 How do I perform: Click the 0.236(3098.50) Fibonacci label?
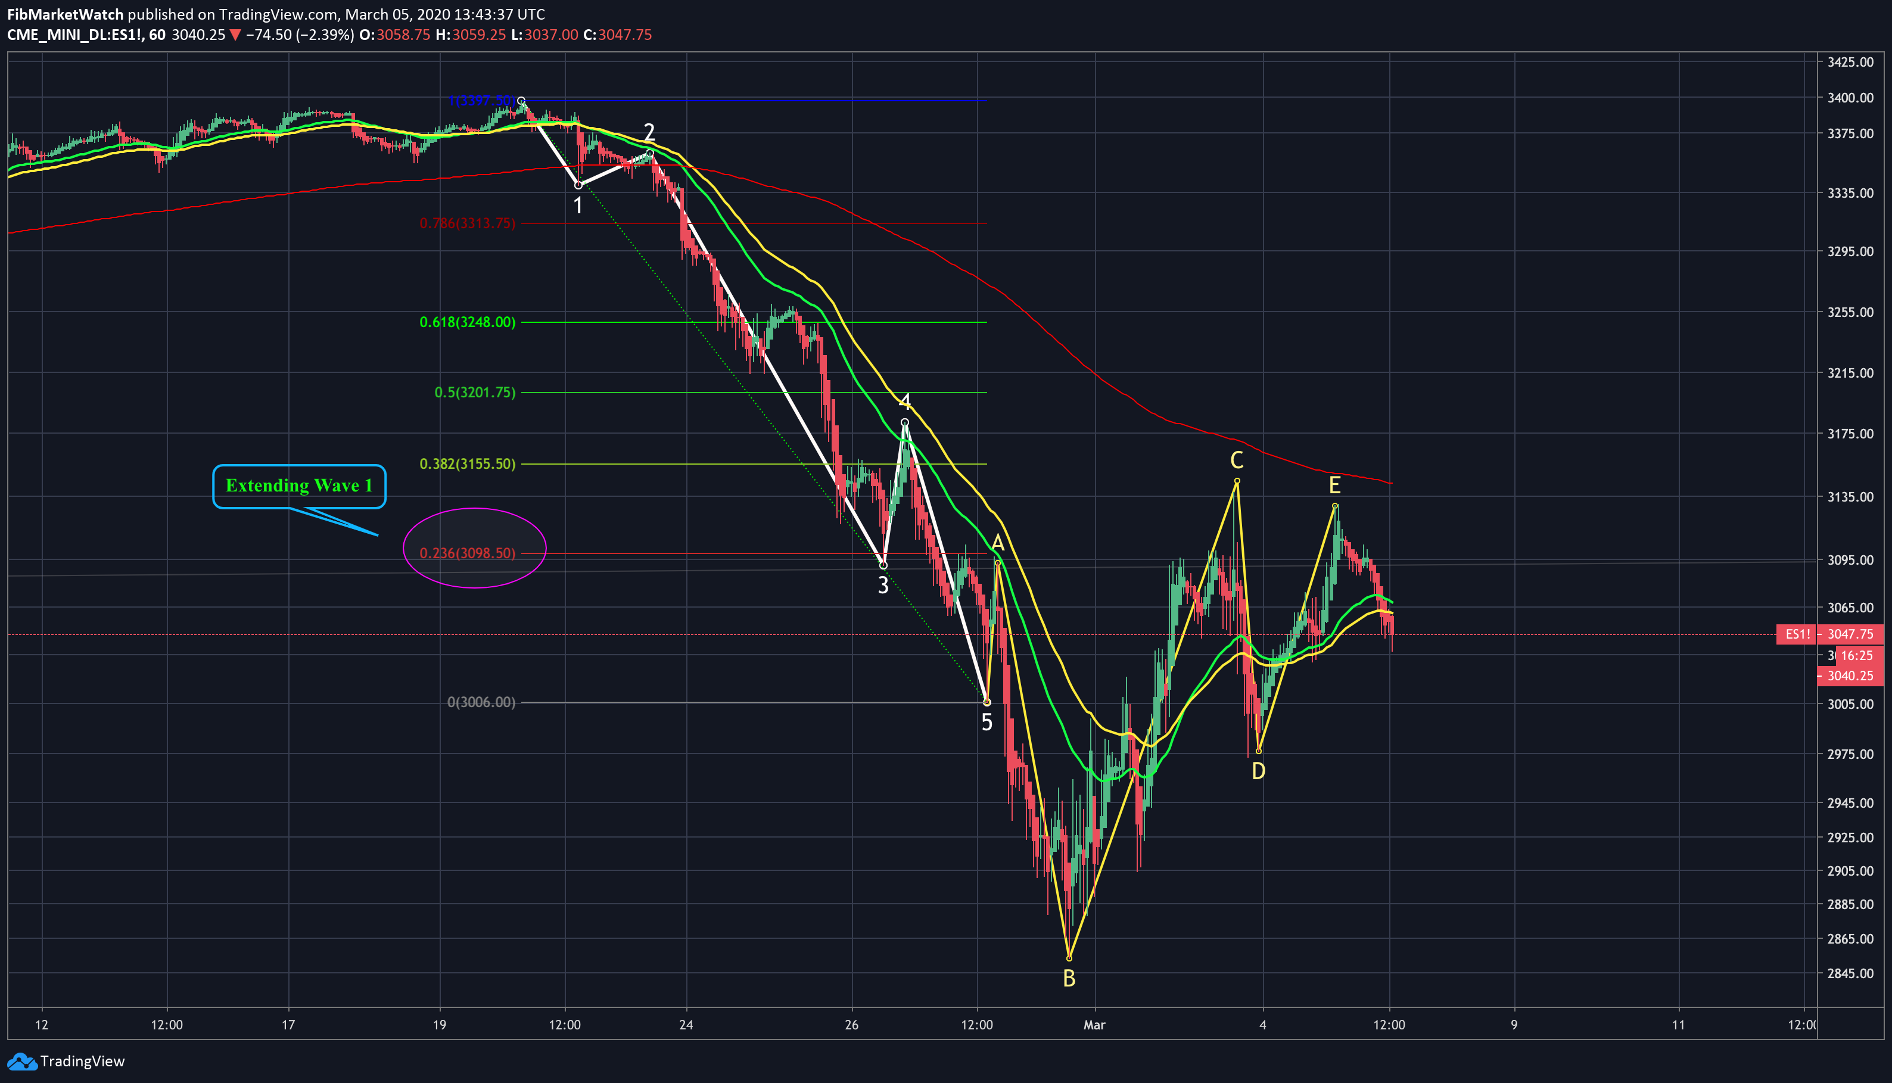(x=467, y=553)
